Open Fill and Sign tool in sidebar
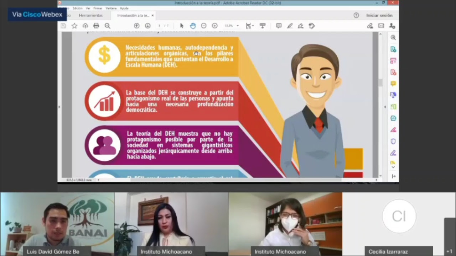The height and width of the screenshot is (256, 456). tap(393, 153)
